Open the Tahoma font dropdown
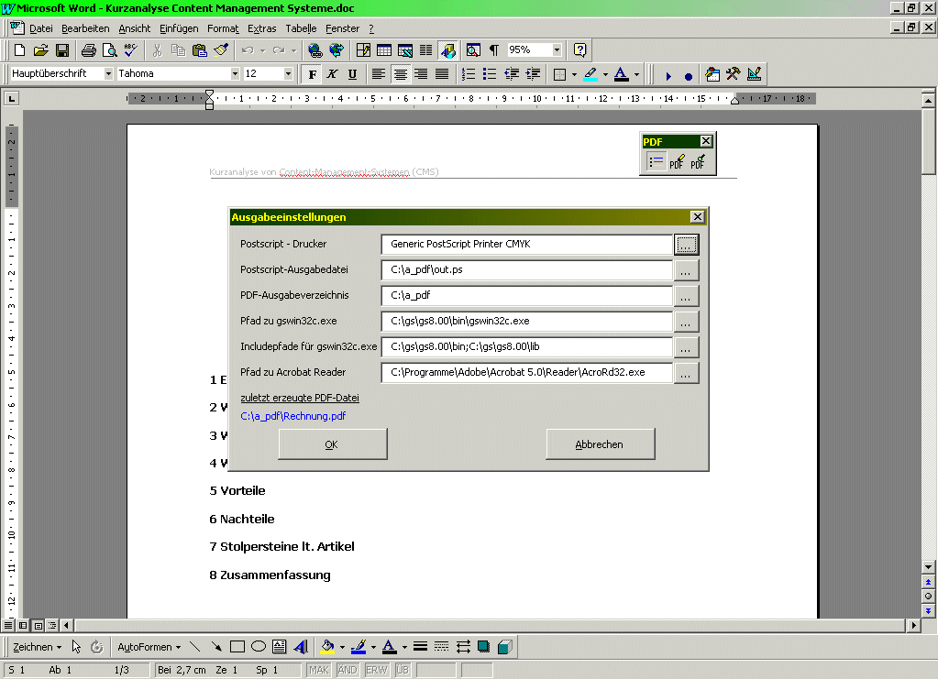The height and width of the screenshot is (679, 938). coord(235,73)
